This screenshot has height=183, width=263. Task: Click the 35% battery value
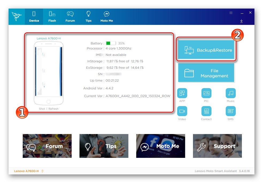pos(121,43)
